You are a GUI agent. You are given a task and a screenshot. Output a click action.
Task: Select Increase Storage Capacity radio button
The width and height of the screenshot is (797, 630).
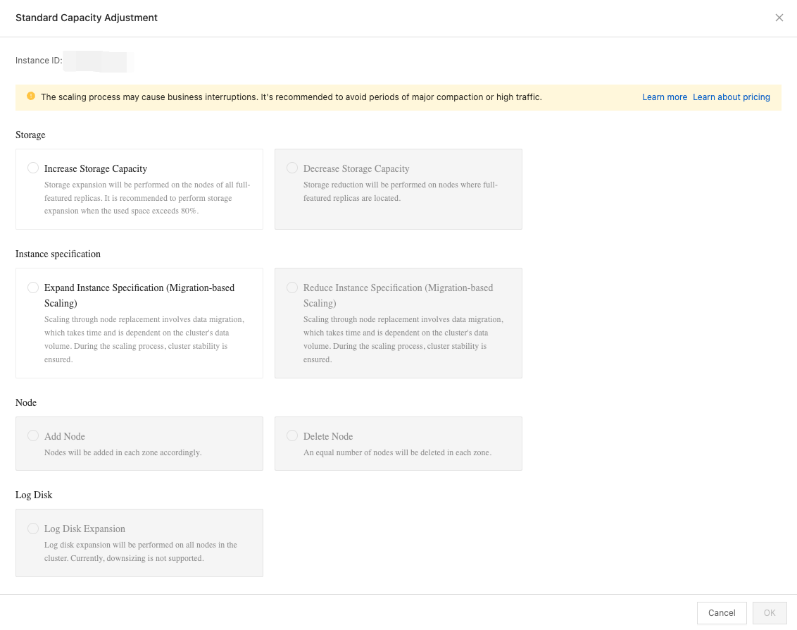coord(33,168)
